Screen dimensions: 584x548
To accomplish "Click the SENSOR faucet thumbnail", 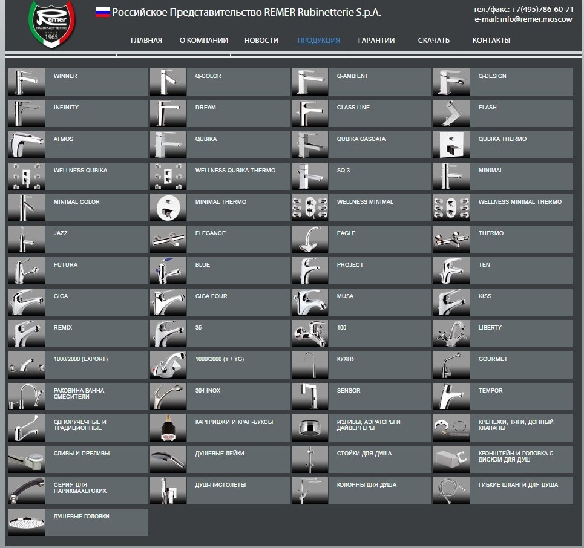I will 310,396.
